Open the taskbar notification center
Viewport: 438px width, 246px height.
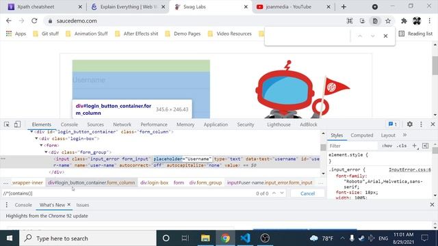pos(425,238)
